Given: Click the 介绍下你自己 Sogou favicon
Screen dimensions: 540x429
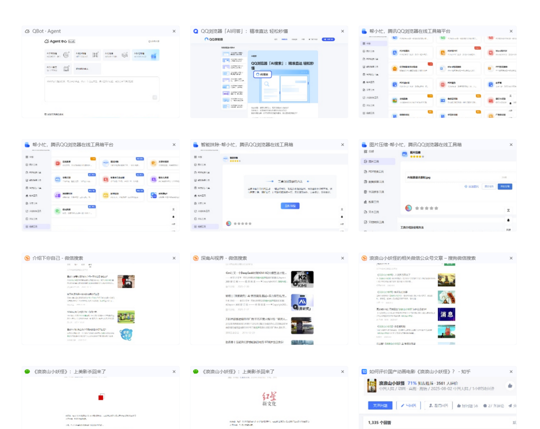Looking at the screenshot, I should (x=27, y=258).
